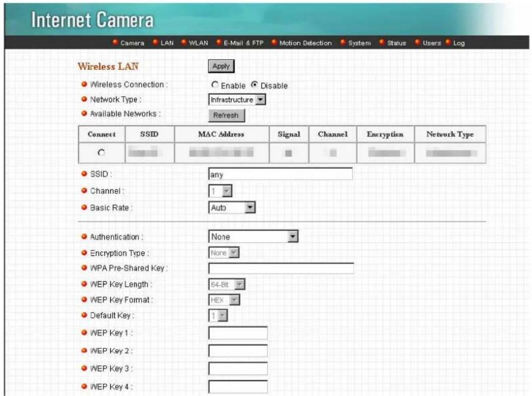Click the red bullet beside Camera menu
This screenshot has height=396, width=532.
(x=115, y=42)
